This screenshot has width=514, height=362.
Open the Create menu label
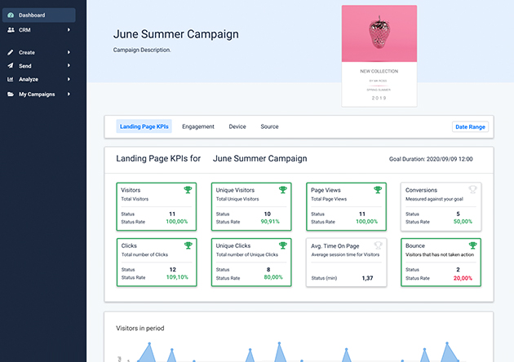(x=27, y=52)
